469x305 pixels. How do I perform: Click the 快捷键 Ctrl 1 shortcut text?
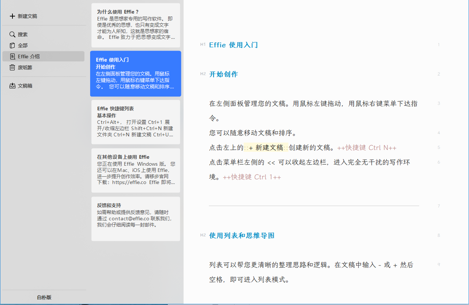click(x=252, y=177)
